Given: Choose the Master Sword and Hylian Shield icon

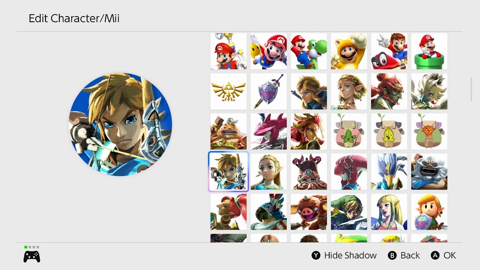Looking at the screenshot, I should 269,91.
